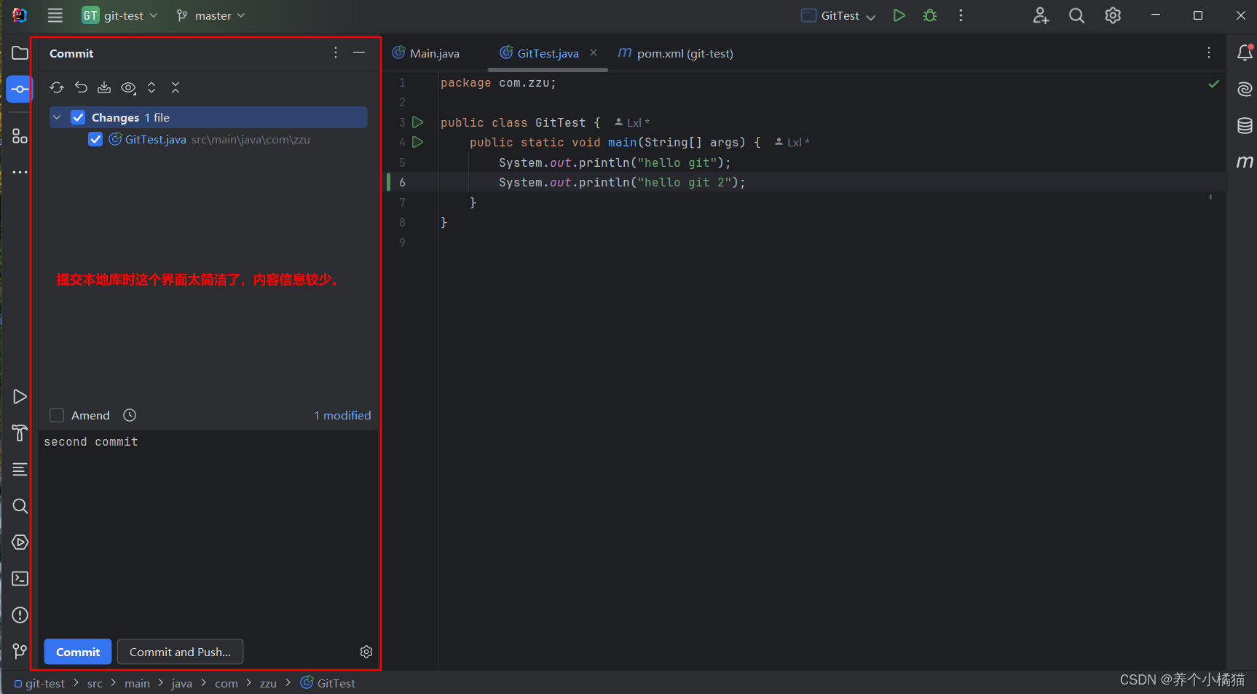Toggle the Show Diff preview eye icon

128,87
